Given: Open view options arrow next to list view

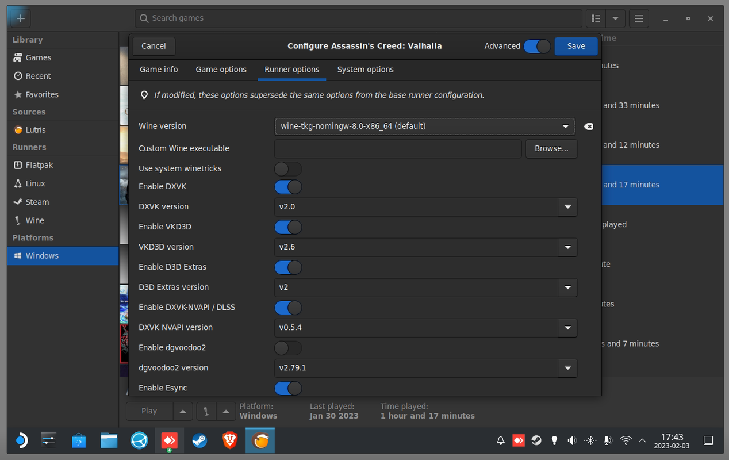Looking at the screenshot, I should (616, 18).
